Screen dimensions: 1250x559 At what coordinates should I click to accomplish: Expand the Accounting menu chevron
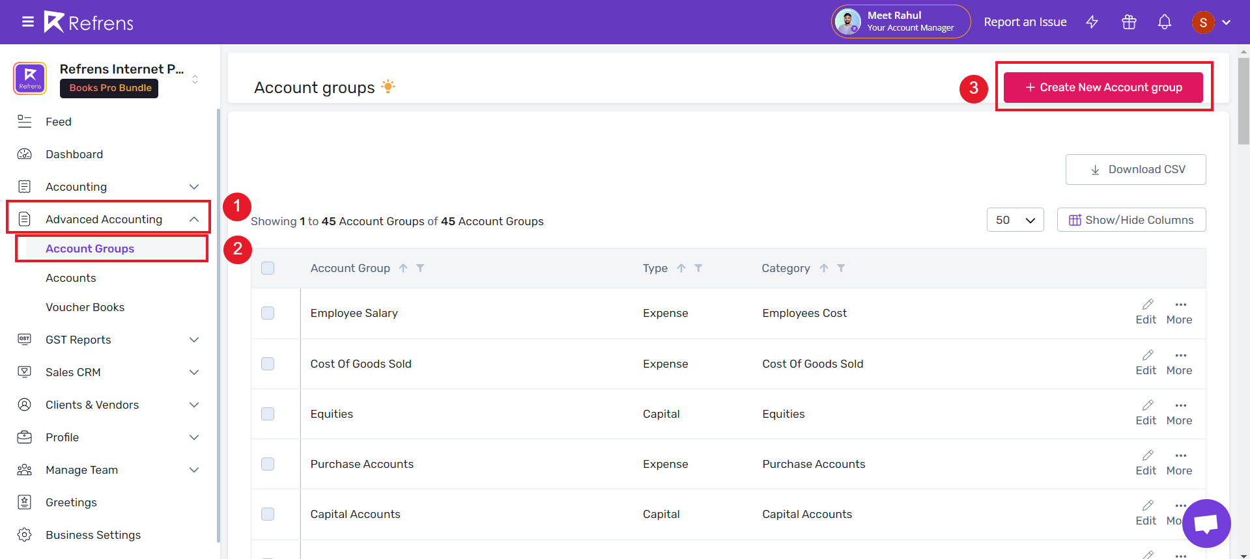(x=194, y=187)
